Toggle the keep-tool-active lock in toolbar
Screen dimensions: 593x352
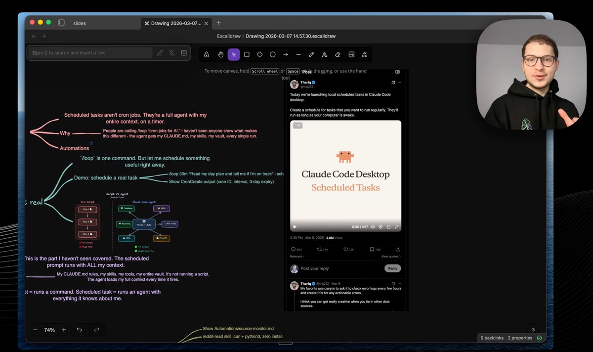pos(207,54)
